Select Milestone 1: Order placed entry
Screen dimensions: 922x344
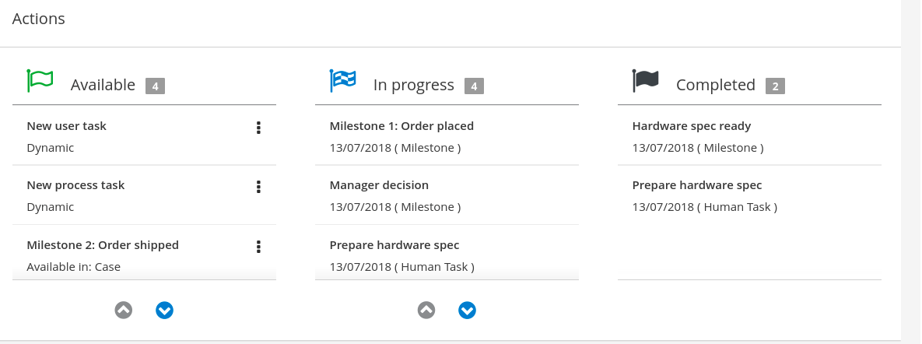[401, 126]
